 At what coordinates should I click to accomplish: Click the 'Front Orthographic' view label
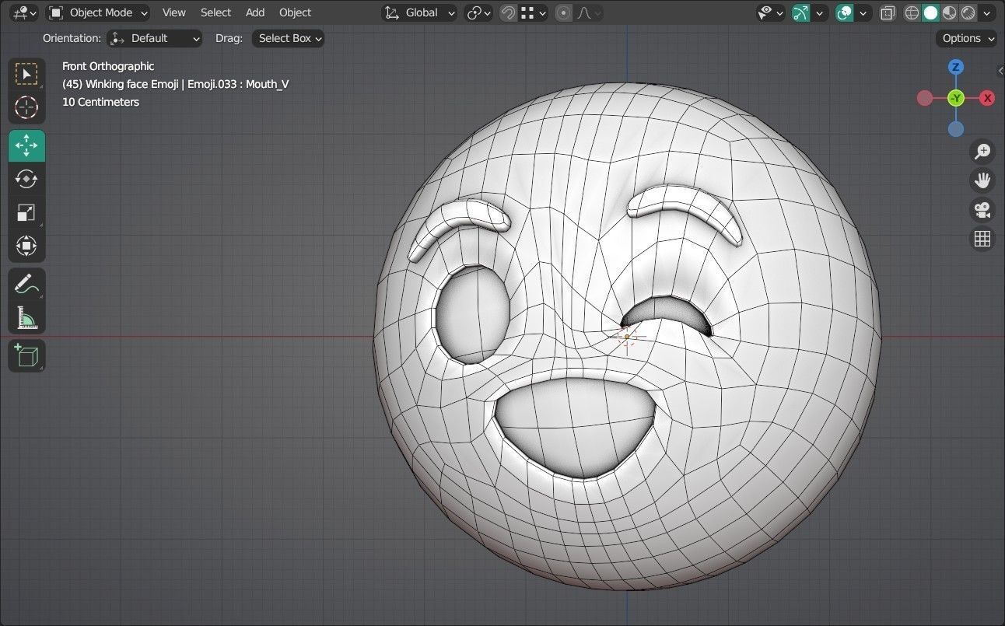(x=108, y=66)
